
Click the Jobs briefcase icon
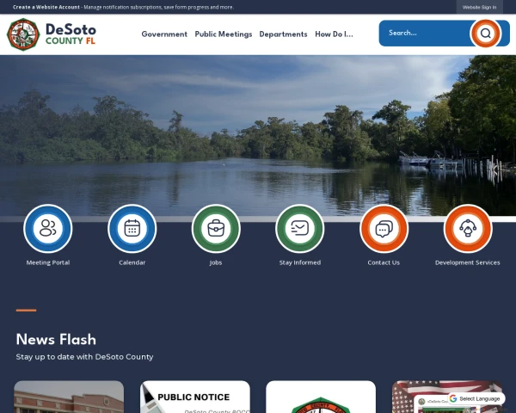216,229
